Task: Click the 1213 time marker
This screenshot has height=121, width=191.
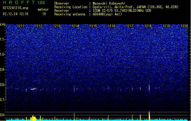Action: click(x=57, y=26)
